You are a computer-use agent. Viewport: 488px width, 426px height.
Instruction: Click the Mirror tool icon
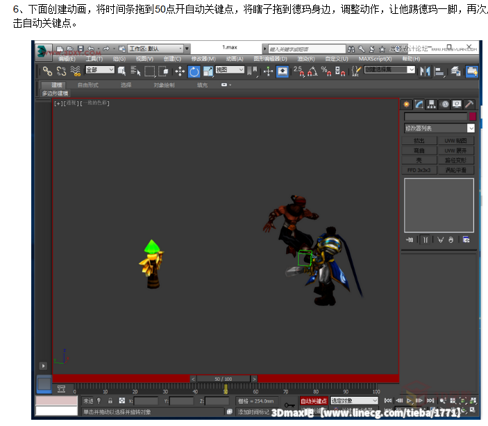coord(425,71)
